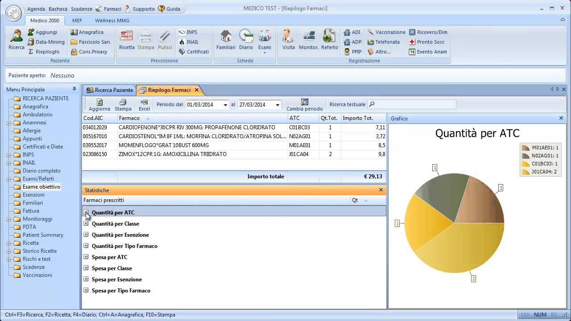
Task: Switch to the Ricerca Paziente tab
Action: [110, 90]
